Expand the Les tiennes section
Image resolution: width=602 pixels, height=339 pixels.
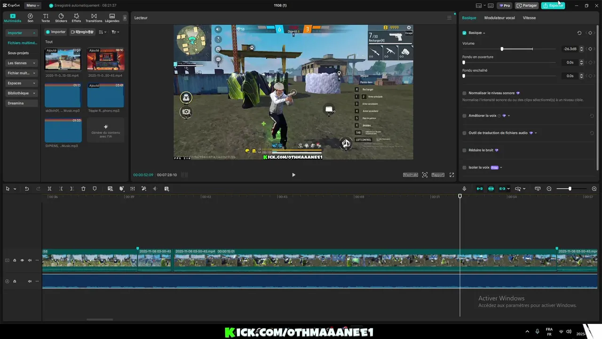[22, 63]
